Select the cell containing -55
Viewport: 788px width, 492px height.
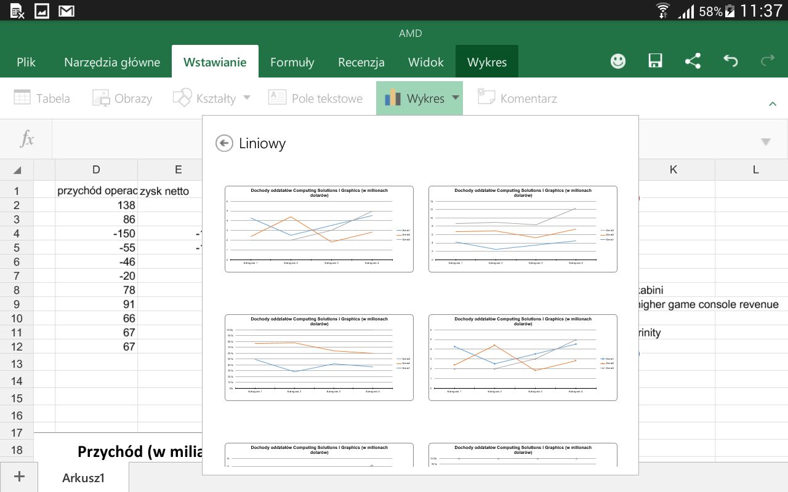coord(96,247)
